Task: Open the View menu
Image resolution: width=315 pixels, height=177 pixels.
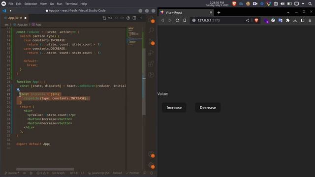Action: click(43, 4)
